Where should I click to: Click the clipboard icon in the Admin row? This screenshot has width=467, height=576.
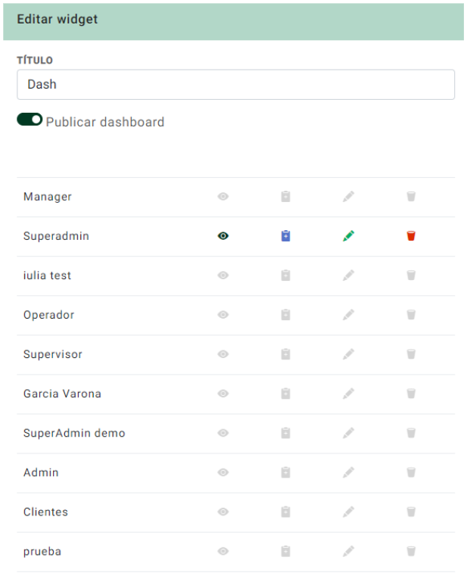tap(285, 472)
